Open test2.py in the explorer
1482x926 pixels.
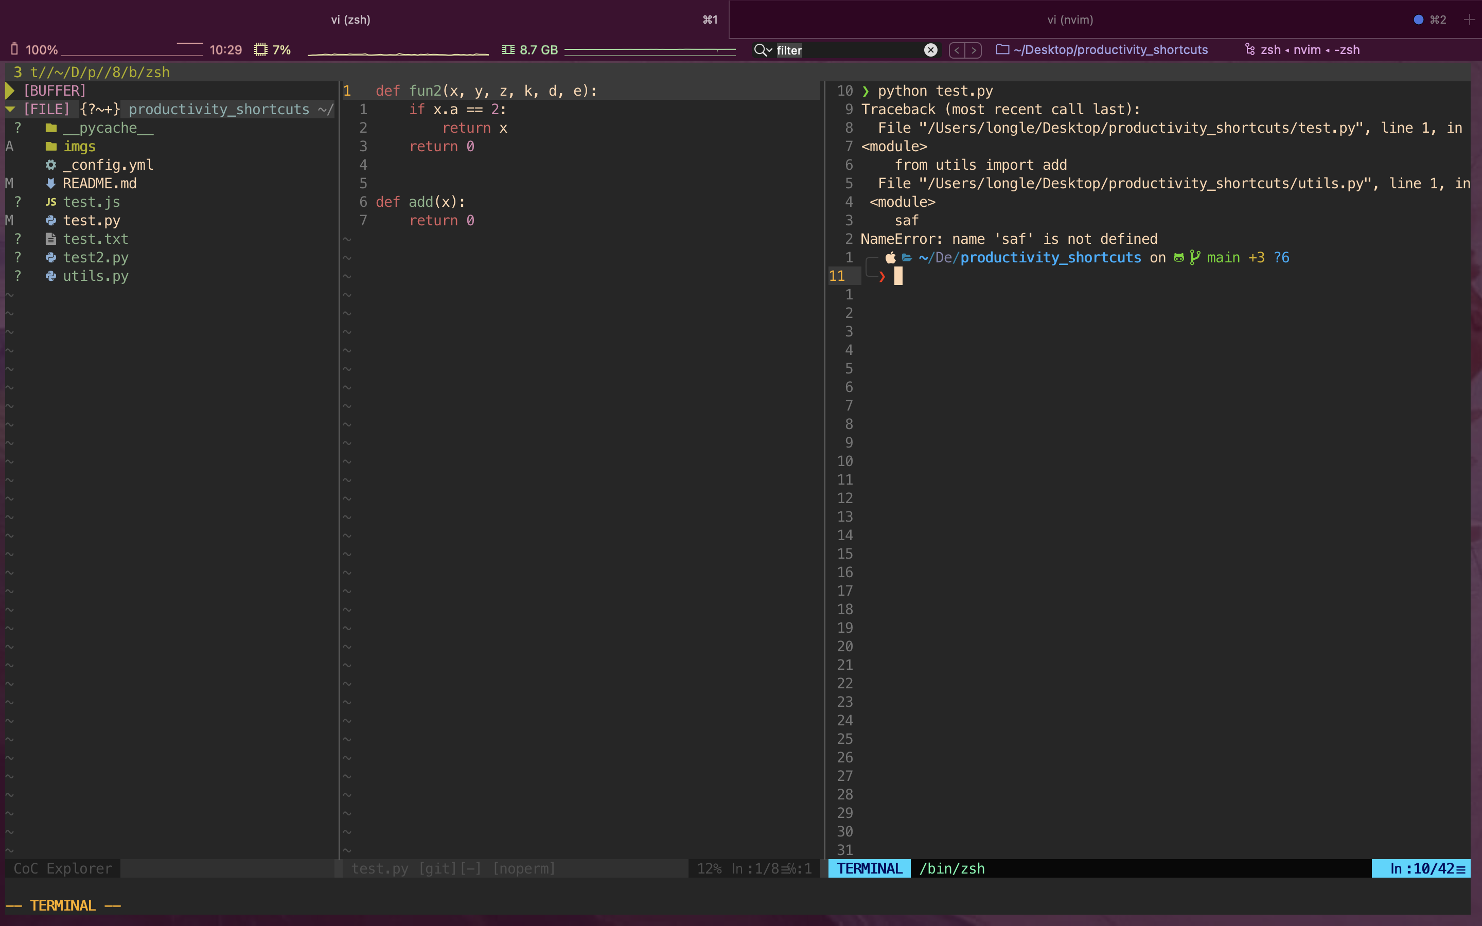click(96, 258)
